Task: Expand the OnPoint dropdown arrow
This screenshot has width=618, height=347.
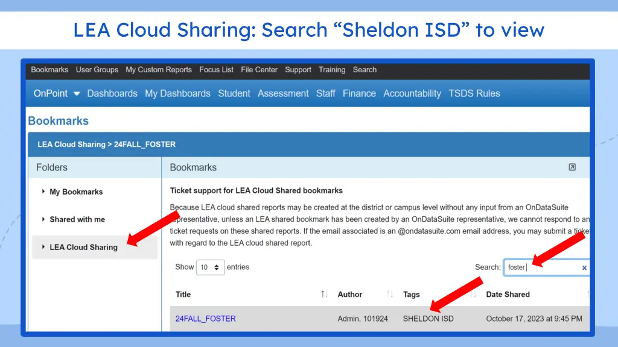Action: click(77, 93)
